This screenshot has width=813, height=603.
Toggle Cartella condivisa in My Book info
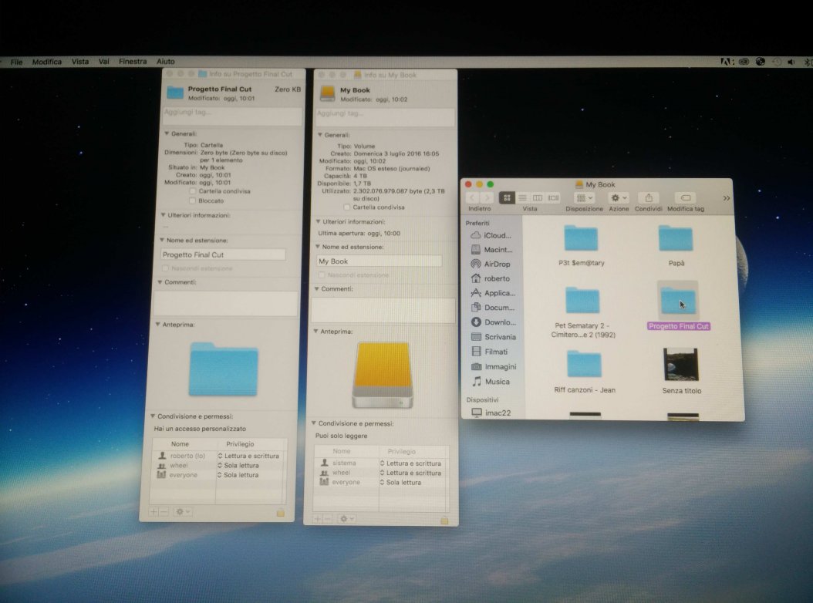click(347, 207)
